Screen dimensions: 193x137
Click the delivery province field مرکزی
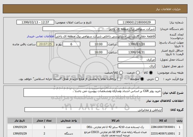pyautogui.click(x=137, y=59)
